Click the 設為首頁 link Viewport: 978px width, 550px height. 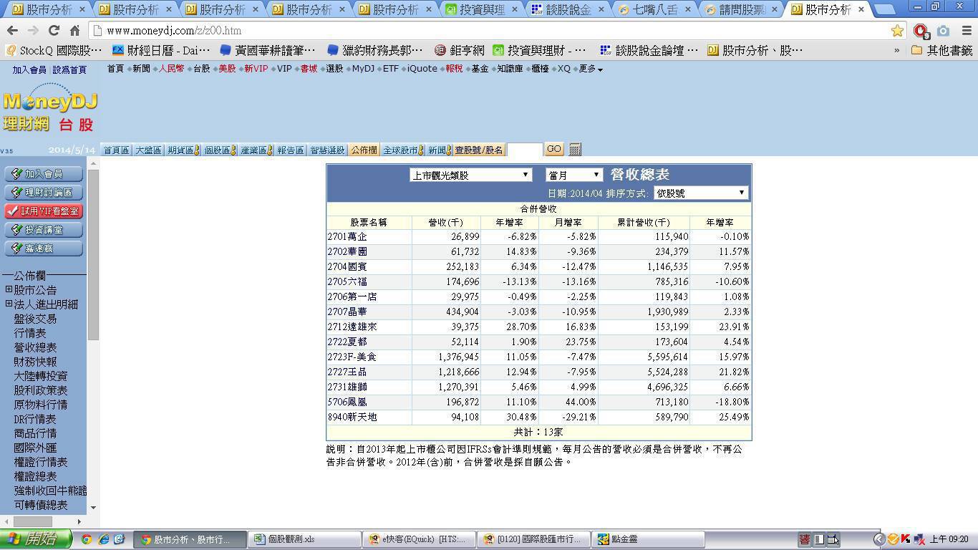[x=69, y=69]
